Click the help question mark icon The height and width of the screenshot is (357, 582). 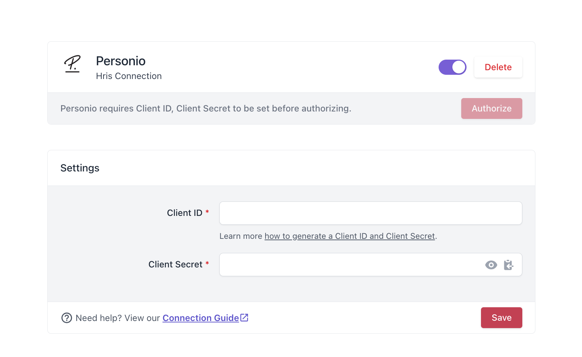(67, 318)
